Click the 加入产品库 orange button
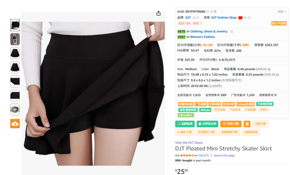 tap(279, 23)
